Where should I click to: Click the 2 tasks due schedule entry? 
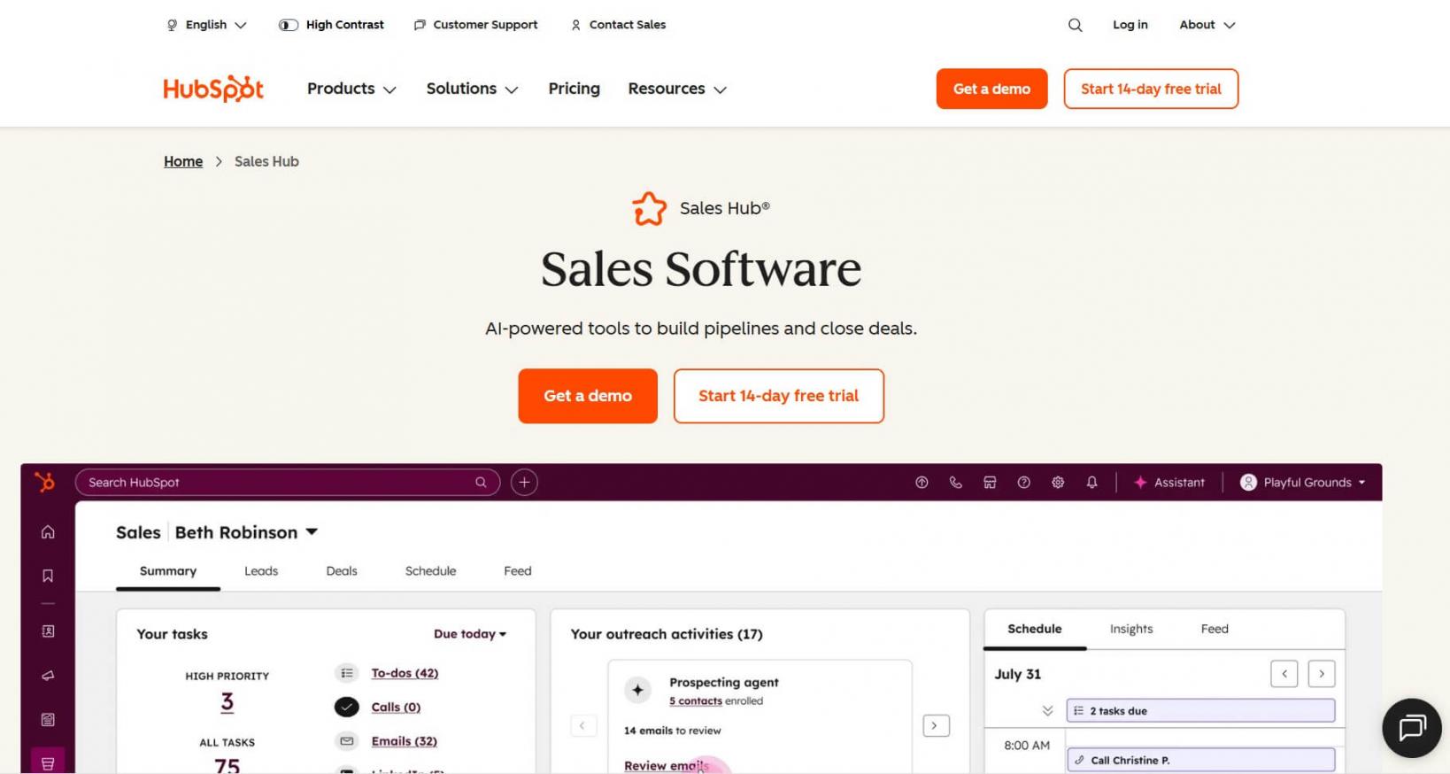1200,710
